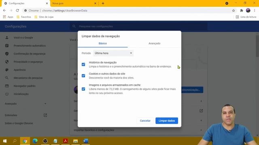Screen dimensions: 259x145
Task: Select the Básico tab
Action: point(102,43)
